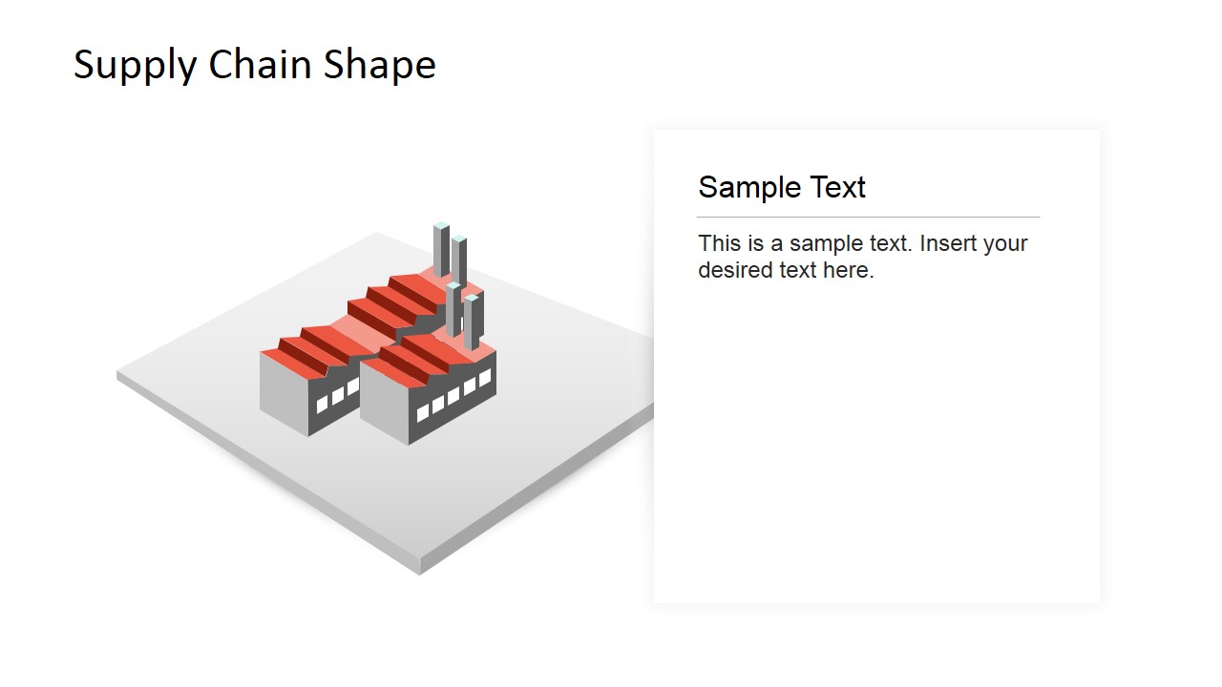Image resolution: width=1222 pixels, height=687 pixels.
Task: Click the divider line under Sample Text
Action: pyautogui.click(x=868, y=218)
